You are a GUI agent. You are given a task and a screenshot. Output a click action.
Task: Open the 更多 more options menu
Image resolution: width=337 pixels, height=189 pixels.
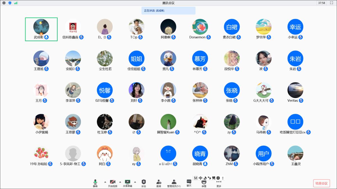pos(219,182)
